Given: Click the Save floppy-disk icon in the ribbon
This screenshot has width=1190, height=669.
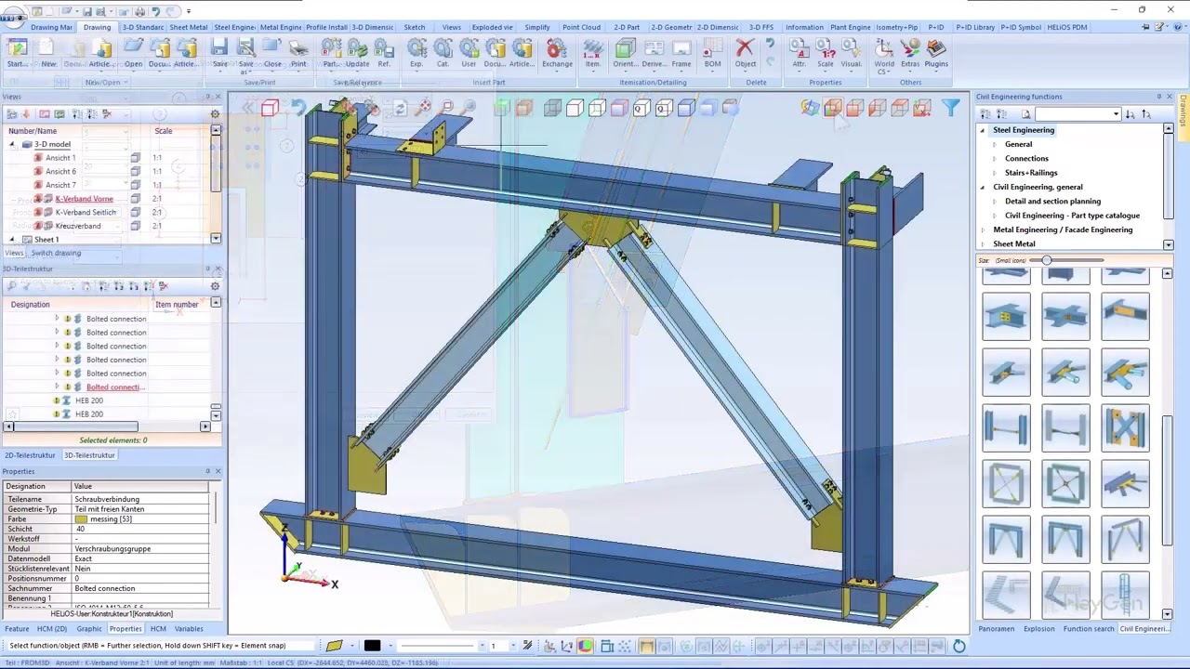Looking at the screenshot, I should [x=219, y=52].
